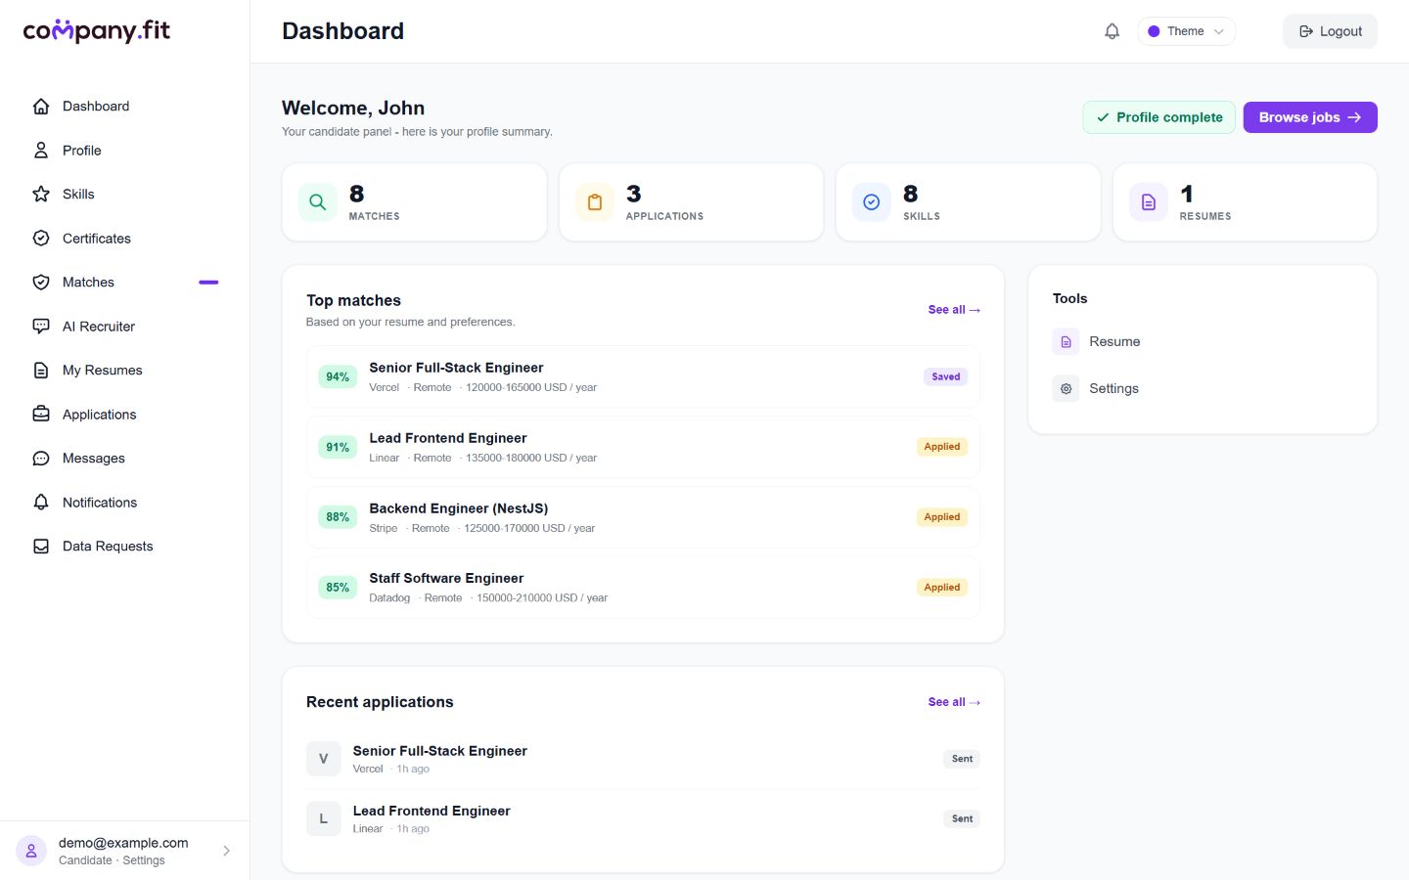Click the Logout button
Viewport: 1409px width, 880px height.
click(x=1330, y=31)
